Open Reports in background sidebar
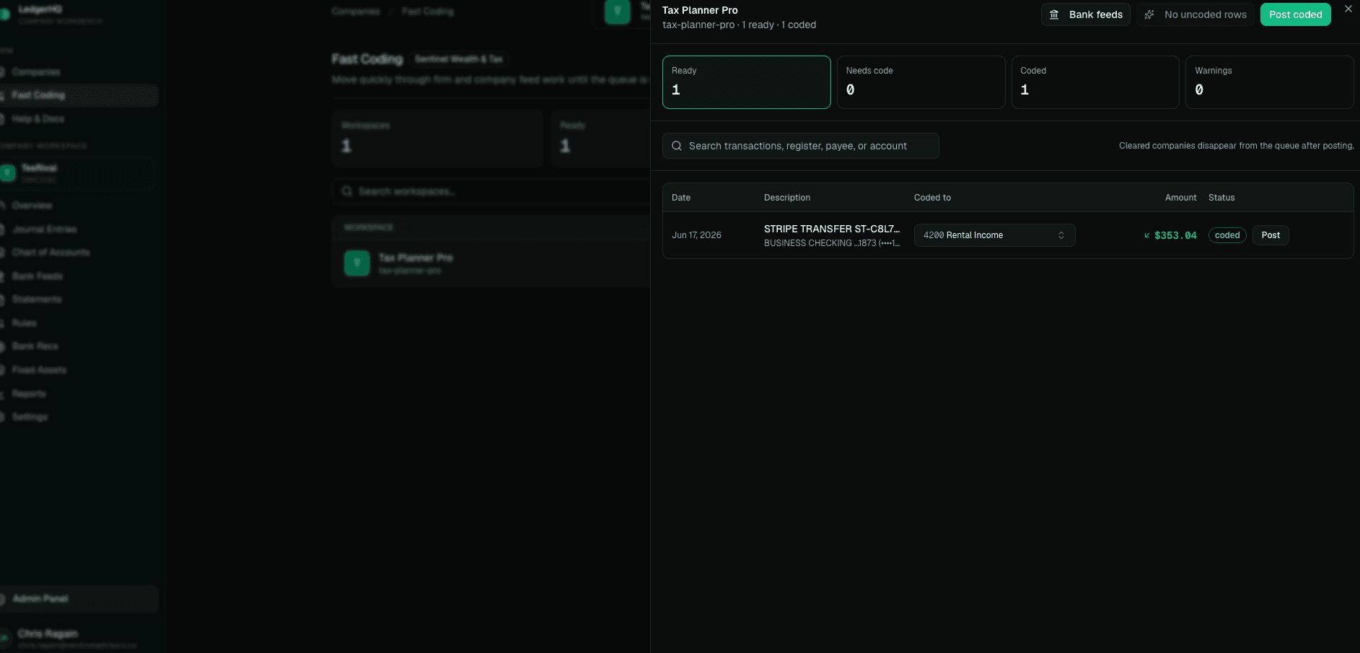The image size is (1360, 653). tap(29, 394)
